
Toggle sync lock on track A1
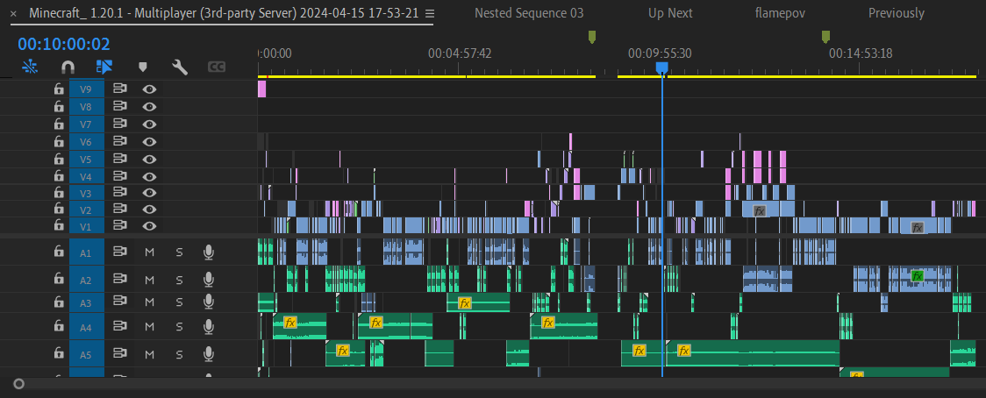[x=119, y=252]
